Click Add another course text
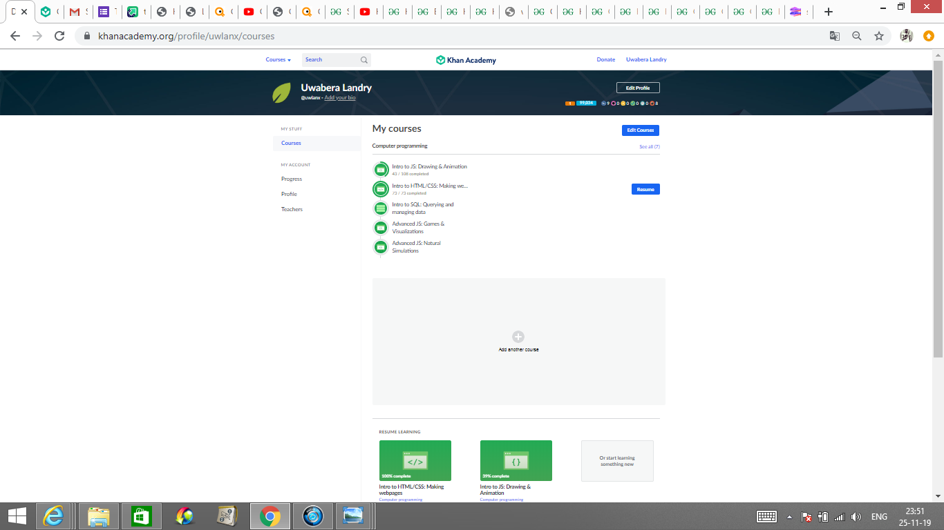Screen dimensions: 944x530 pyautogui.click(x=518, y=350)
